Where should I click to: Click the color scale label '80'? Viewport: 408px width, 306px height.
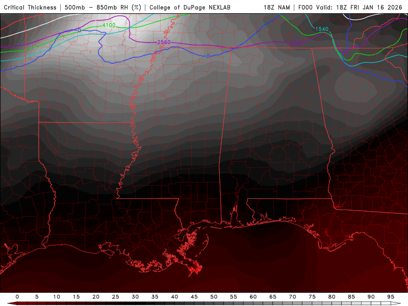(332, 297)
